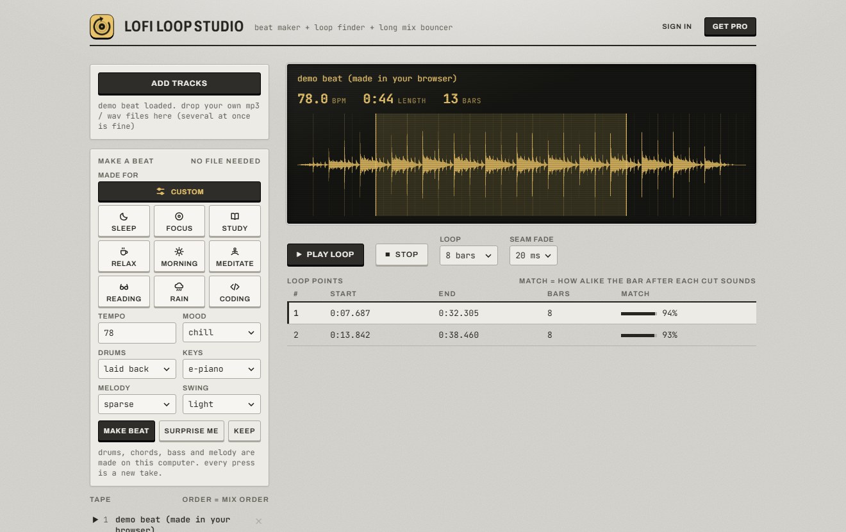Click the Lofi Loop Studio logo icon
The image size is (846, 532).
coord(102,27)
